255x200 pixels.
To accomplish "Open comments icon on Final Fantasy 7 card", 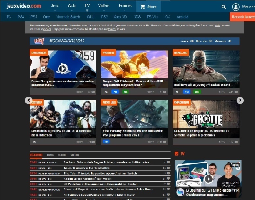I will 165,142.
